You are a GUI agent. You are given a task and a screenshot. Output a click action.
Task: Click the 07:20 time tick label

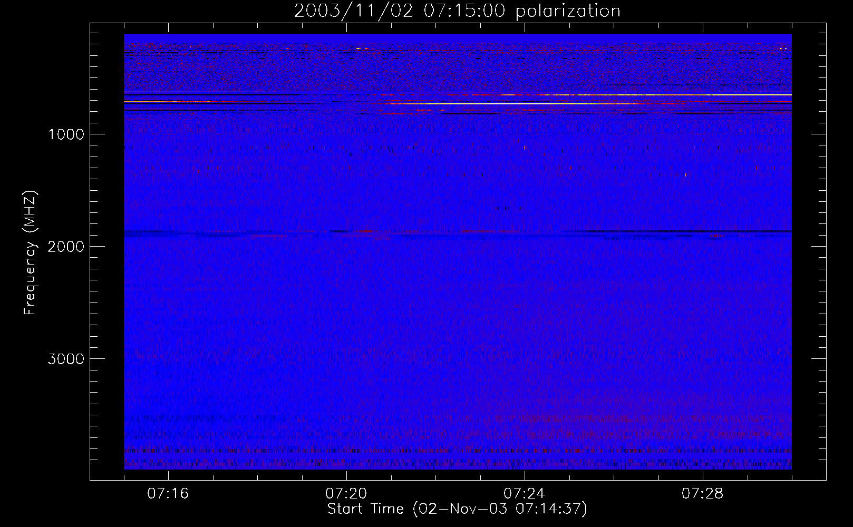(346, 494)
